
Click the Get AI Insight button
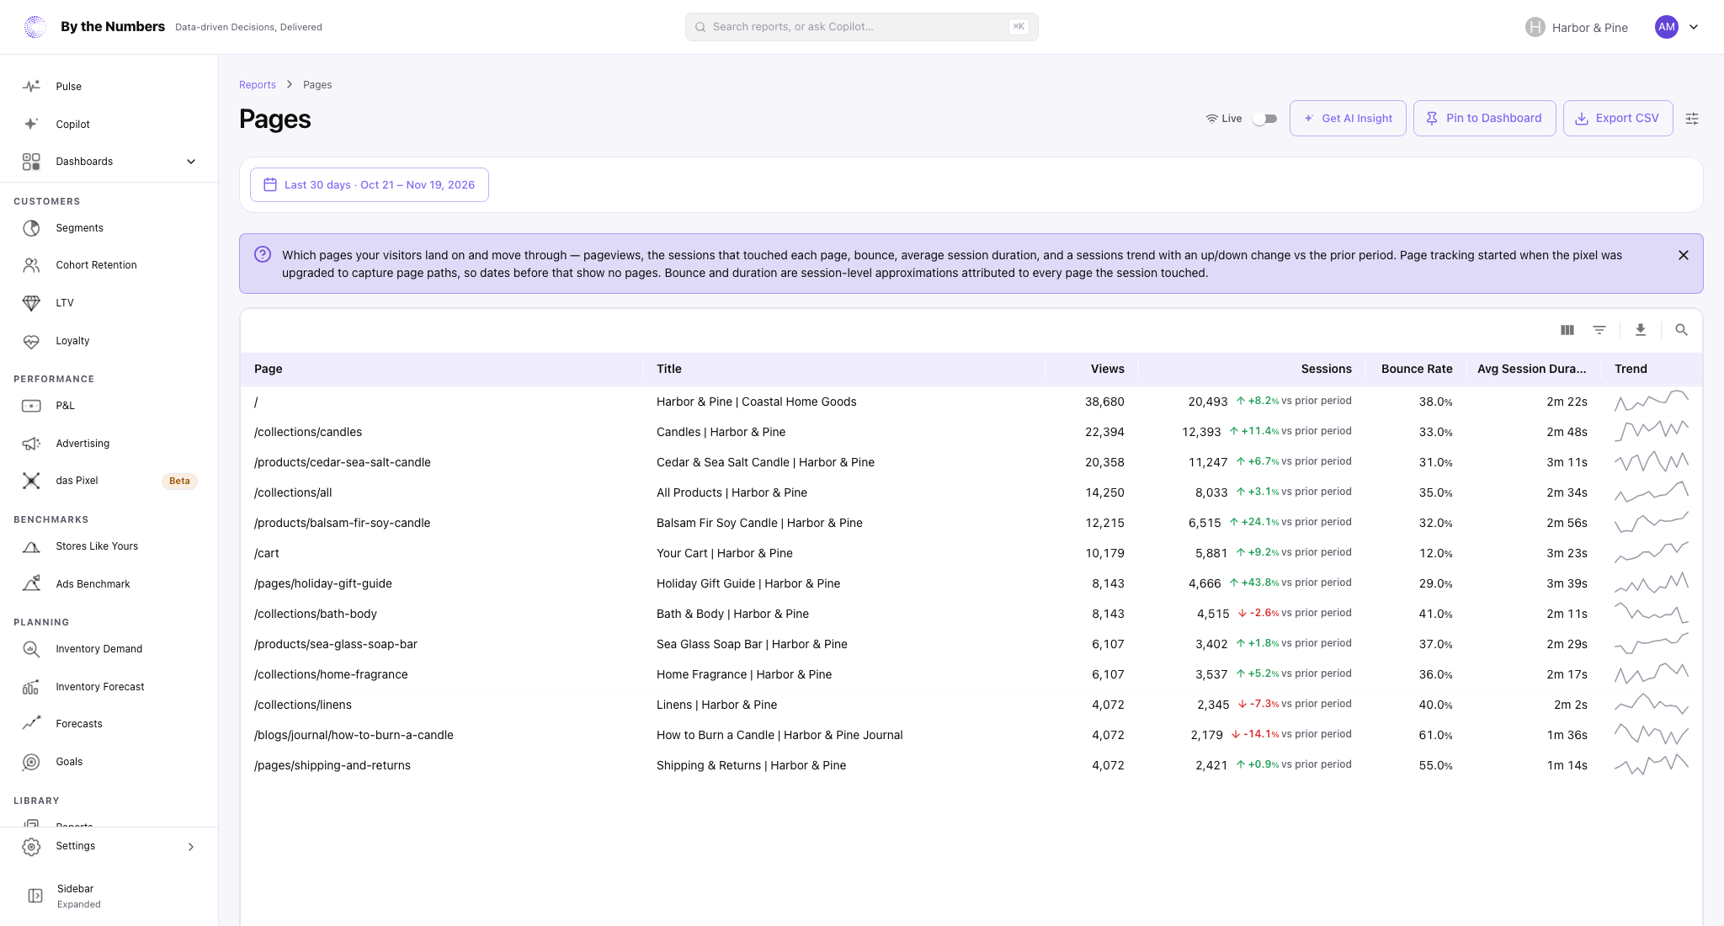[x=1348, y=119]
